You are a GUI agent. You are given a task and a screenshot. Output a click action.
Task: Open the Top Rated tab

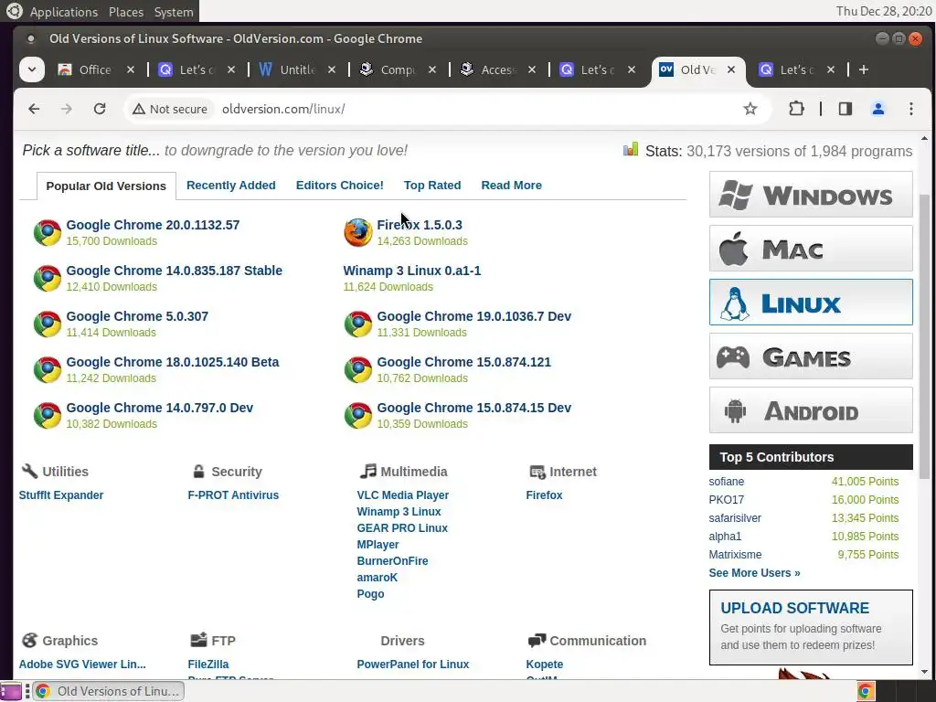(432, 185)
